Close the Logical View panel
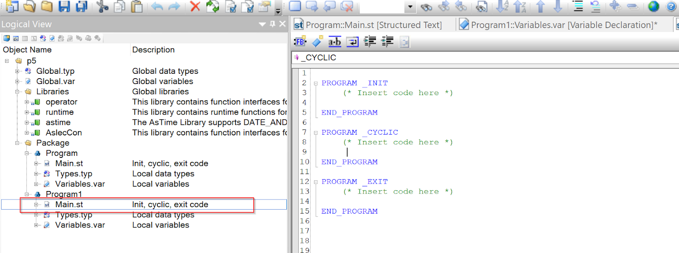Screen dimensions: 679x253 point(282,24)
